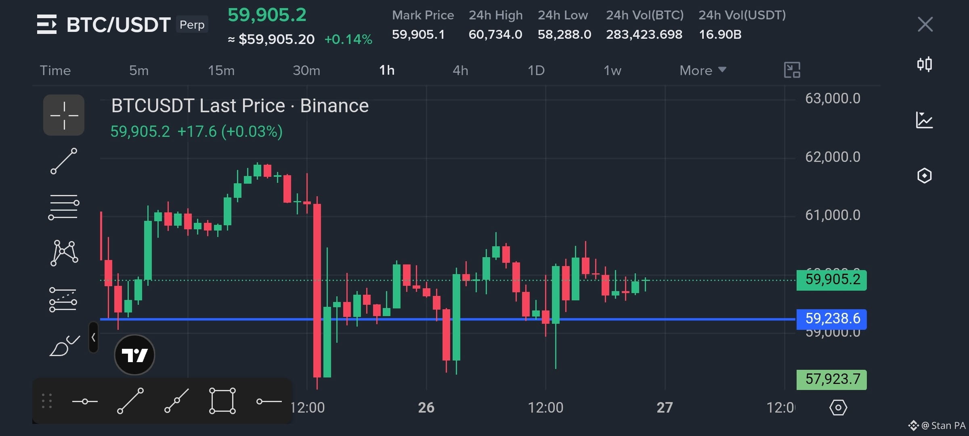
Task: Open candlestick chart type icon
Action: pyautogui.click(x=925, y=64)
